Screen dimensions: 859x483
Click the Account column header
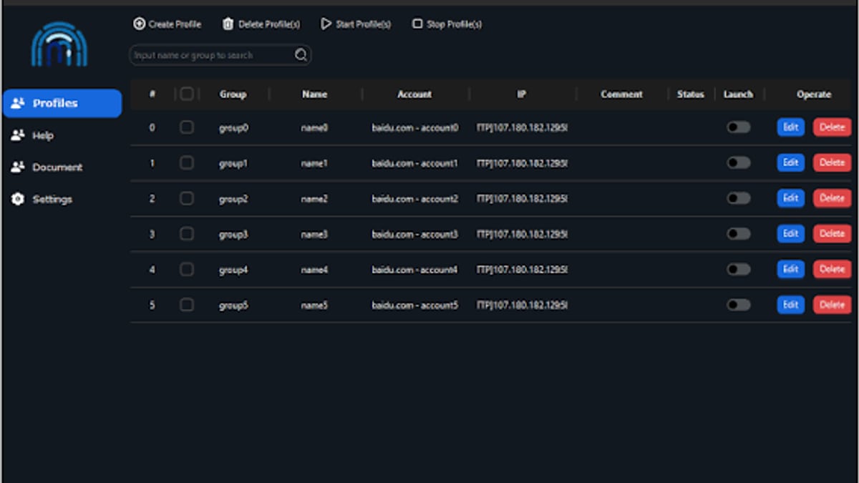(x=415, y=94)
